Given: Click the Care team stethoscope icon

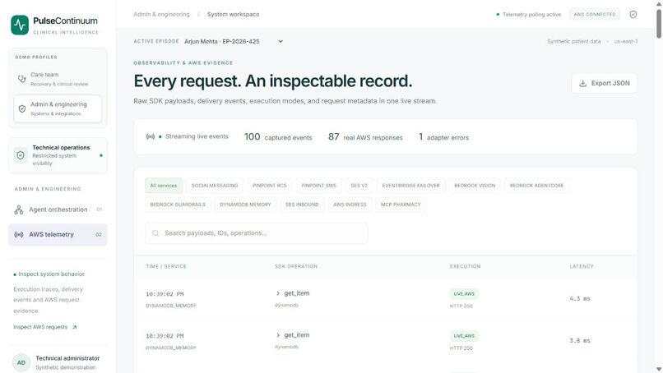Looking at the screenshot, I should point(21,79).
